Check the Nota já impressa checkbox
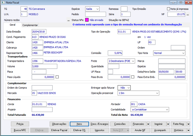The width and height of the screenshot is (193, 136). (x=168, y=9)
